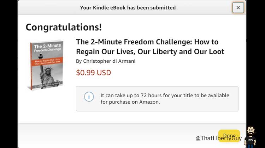Select the book cover thumbnail
265x148 pixels.
[45, 65]
